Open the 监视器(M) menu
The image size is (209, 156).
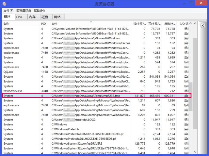(24, 11)
